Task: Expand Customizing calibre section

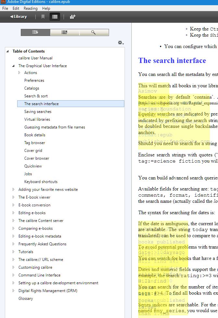Action: click(x=13, y=267)
